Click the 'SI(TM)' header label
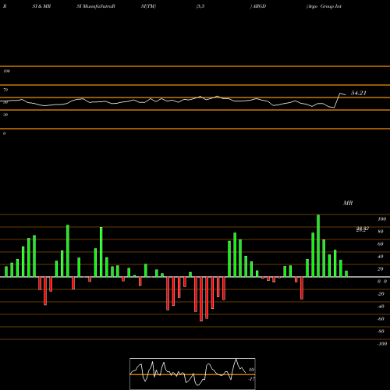This screenshot has height=390, width=390. pyautogui.click(x=148, y=6)
